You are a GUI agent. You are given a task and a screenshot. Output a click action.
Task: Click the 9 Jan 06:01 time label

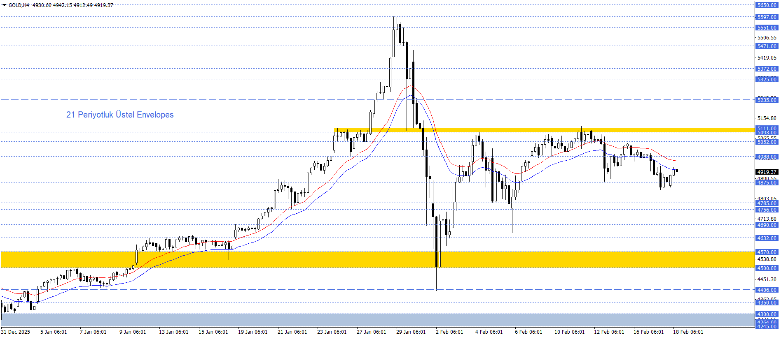click(x=133, y=332)
